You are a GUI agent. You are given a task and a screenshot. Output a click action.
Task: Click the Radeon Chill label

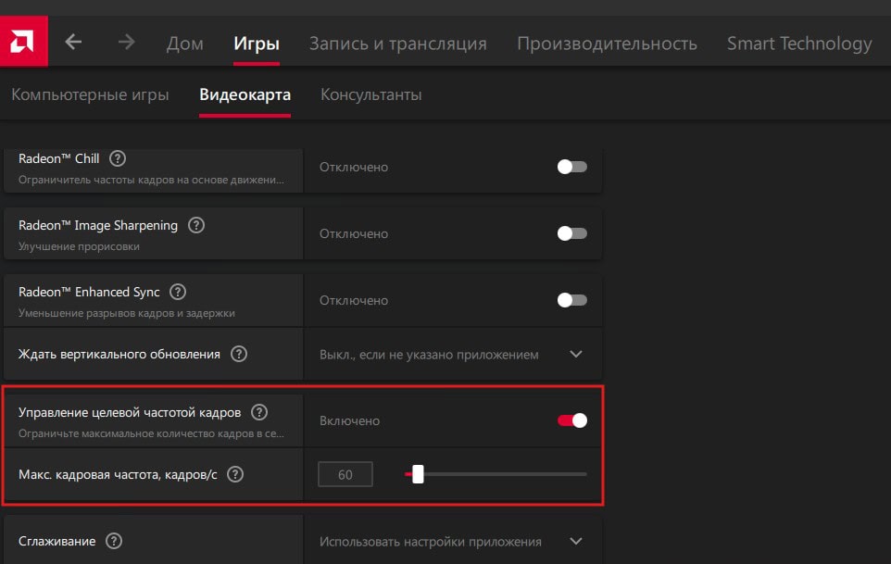58,158
